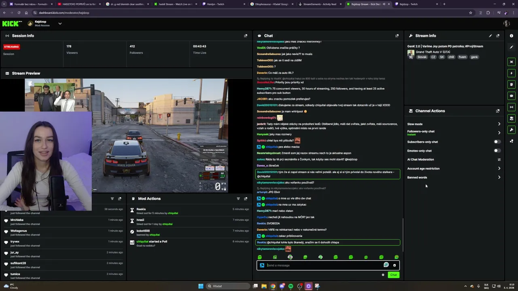Click the fivem stream tag
The image size is (518, 291).
(x=462, y=57)
